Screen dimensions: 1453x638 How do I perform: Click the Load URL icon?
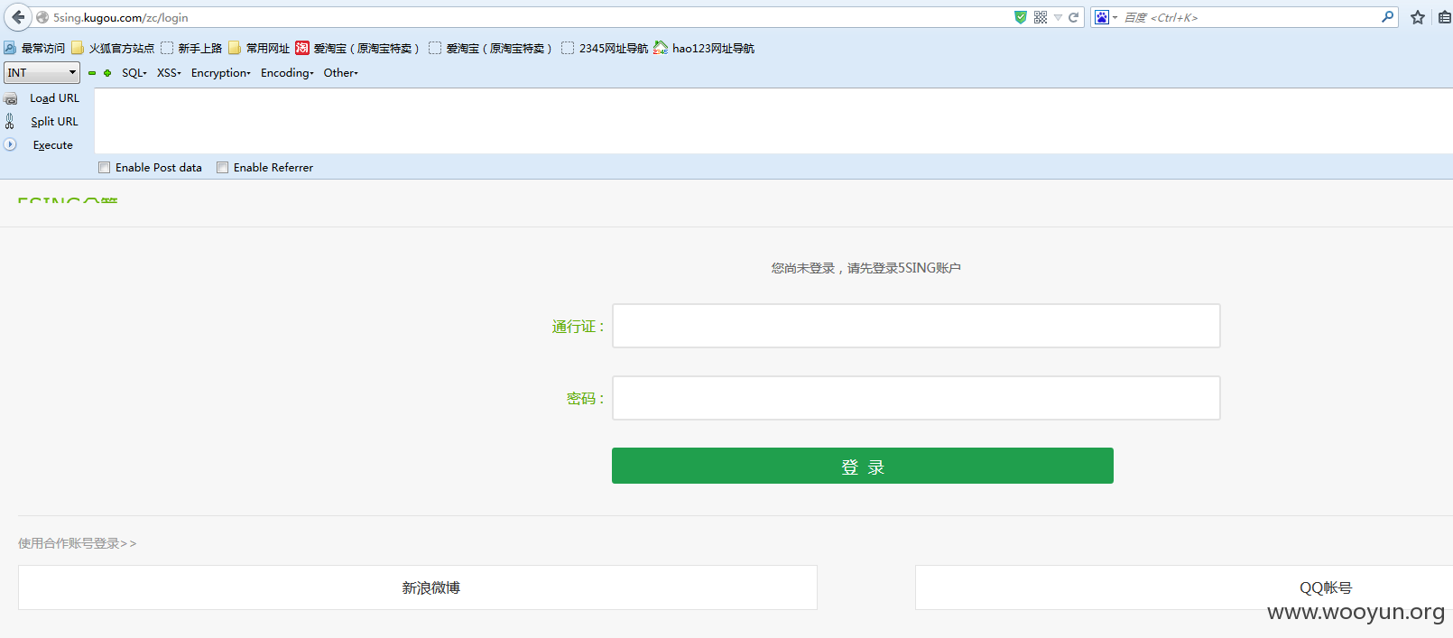click(x=11, y=98)
